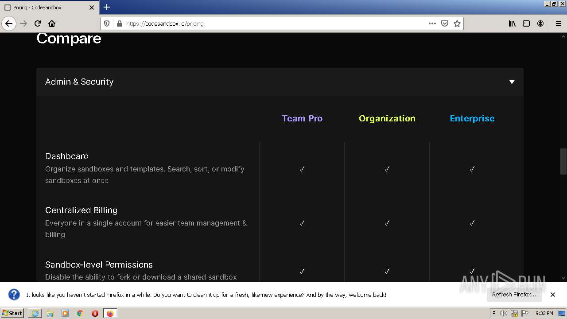Launch Internet Explorer from taskbar

point(35,313)
